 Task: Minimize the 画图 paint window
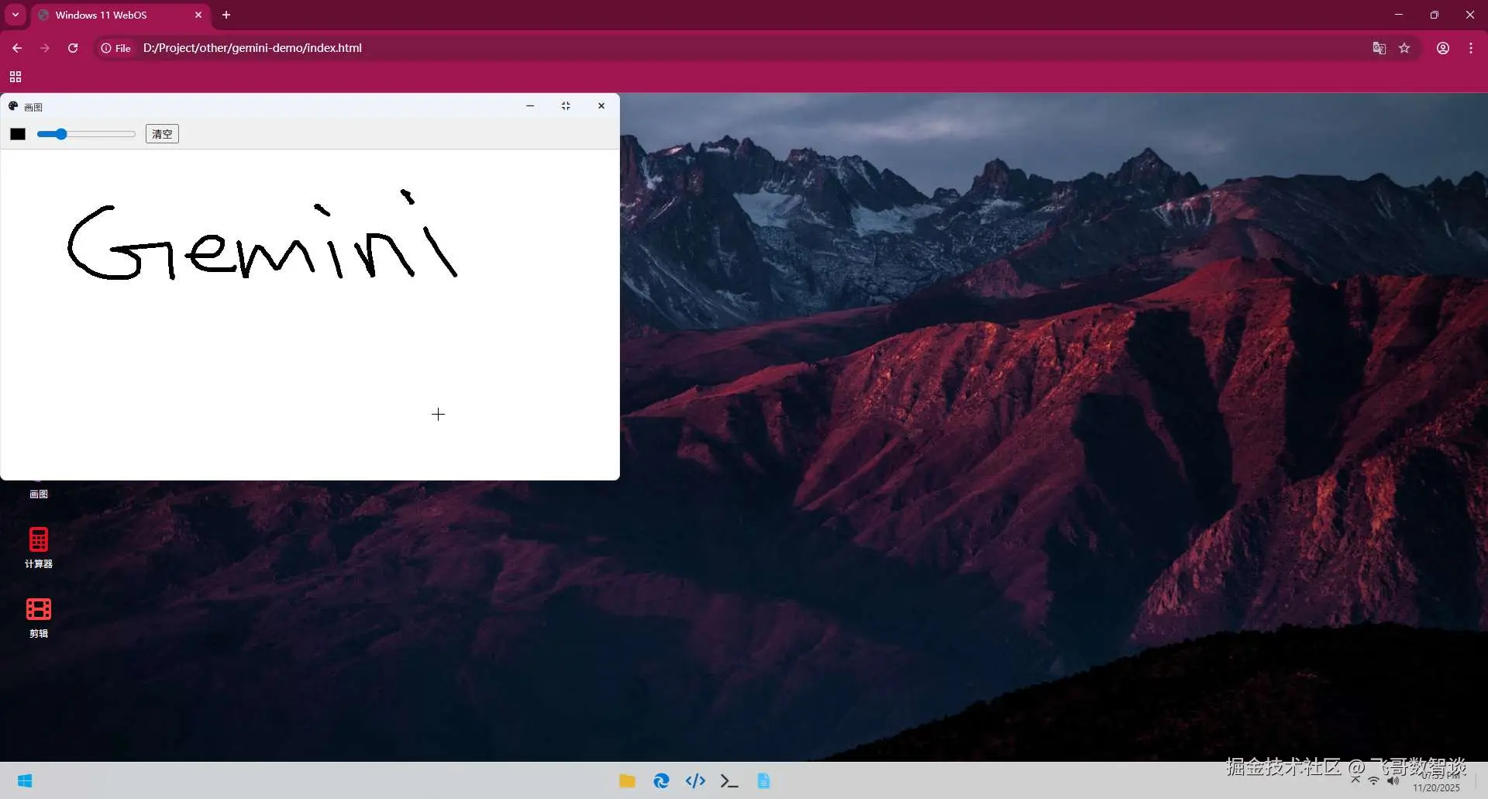(x=530, y=106)
